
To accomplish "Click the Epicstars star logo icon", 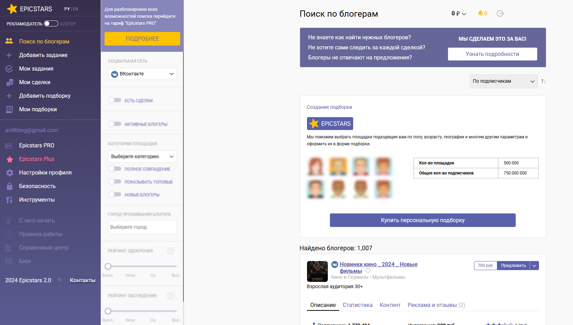I will [12, 9].
